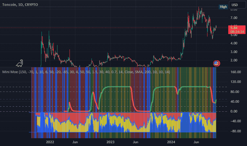
Task: Click the 40.00 indicator axis label
Action: pyautogui.click(x=235, y=101)
